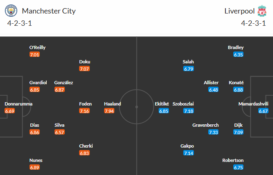Click Foden's 7.16 rating badge
Screen dimensions: 273x175
[84, 111]
